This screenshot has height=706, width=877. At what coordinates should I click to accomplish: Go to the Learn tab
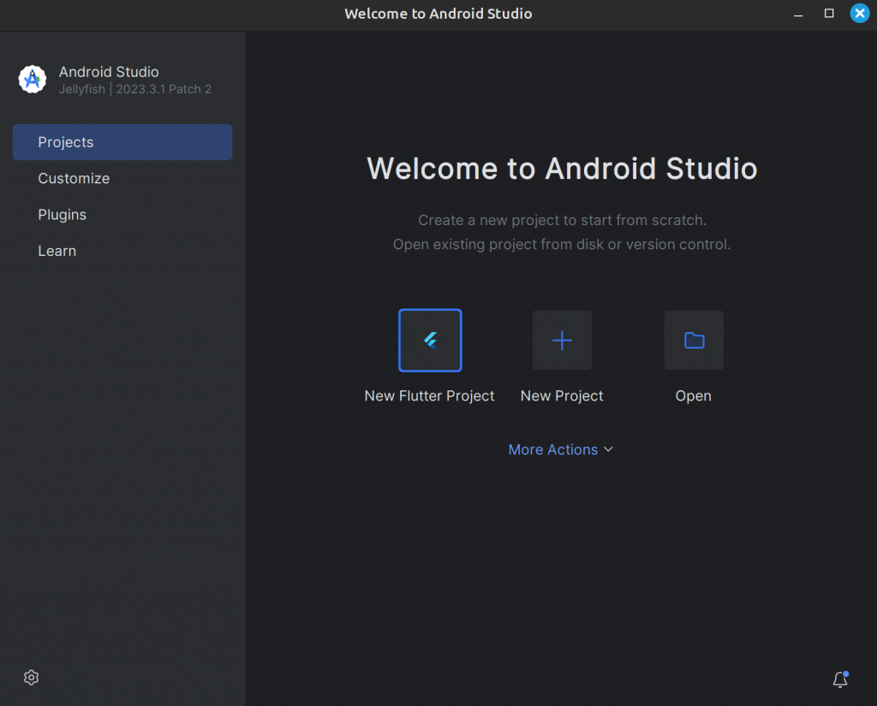[x=122, y=251]
